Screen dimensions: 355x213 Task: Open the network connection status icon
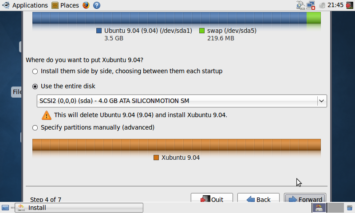311,5
